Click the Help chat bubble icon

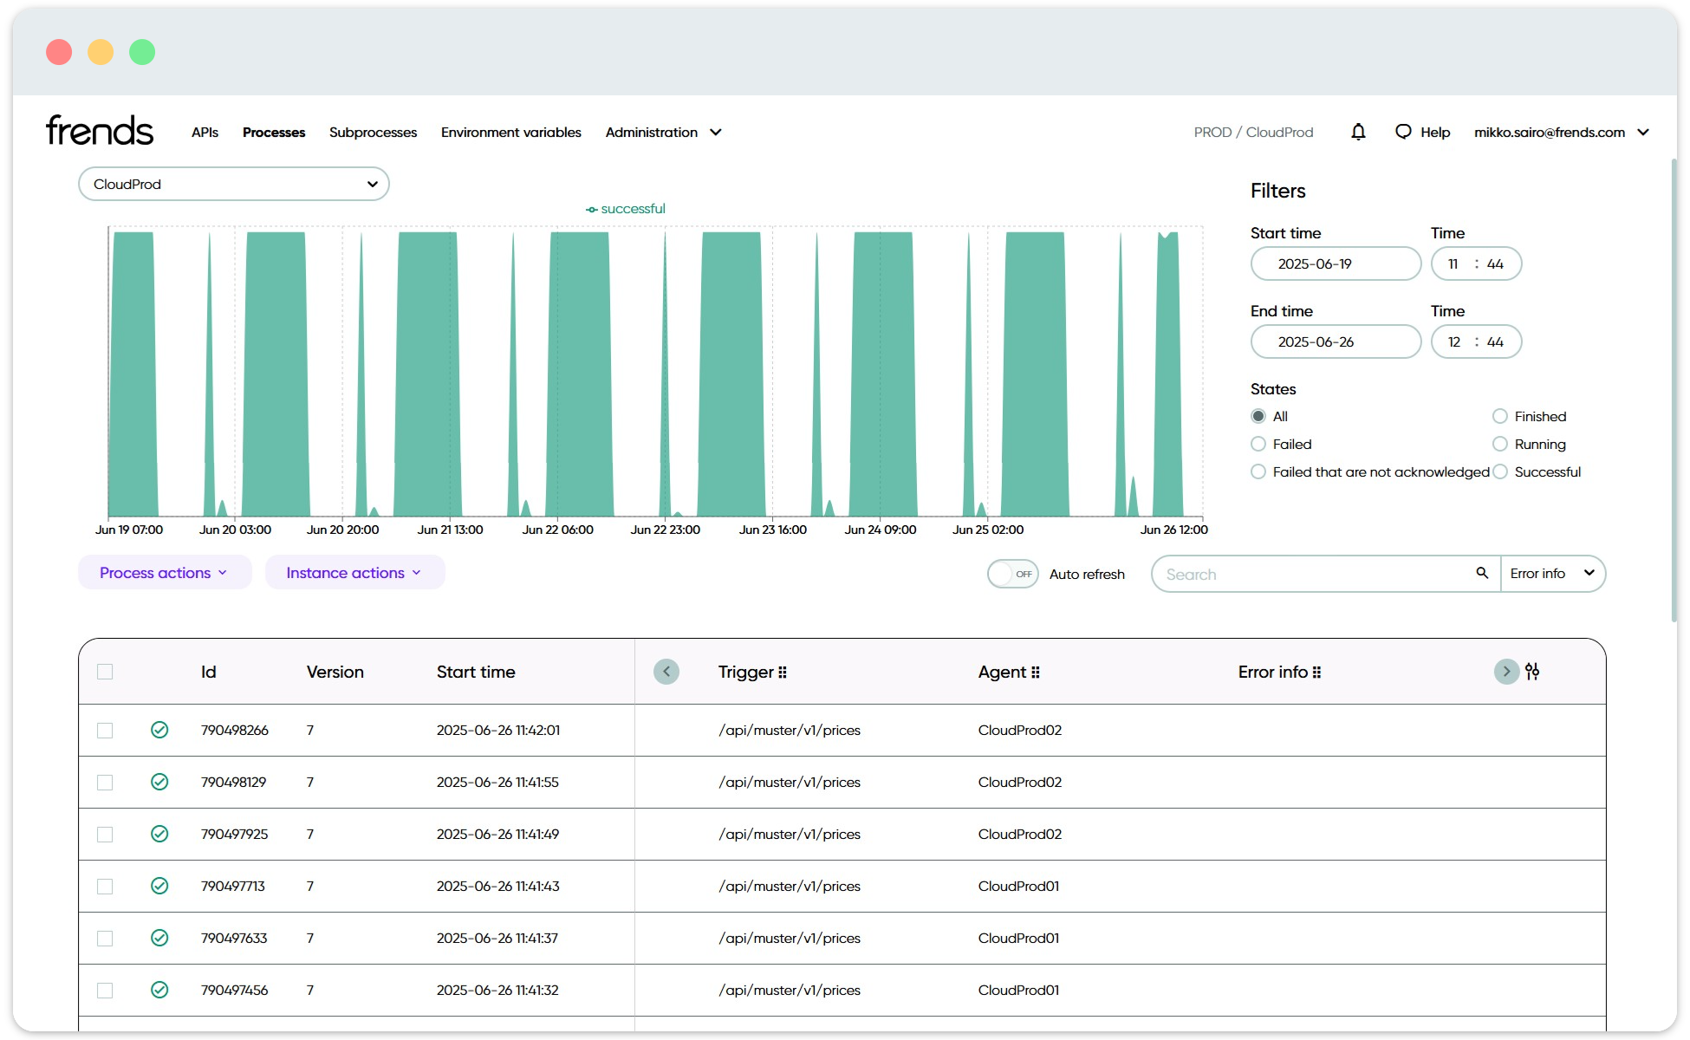[1404, 132]
